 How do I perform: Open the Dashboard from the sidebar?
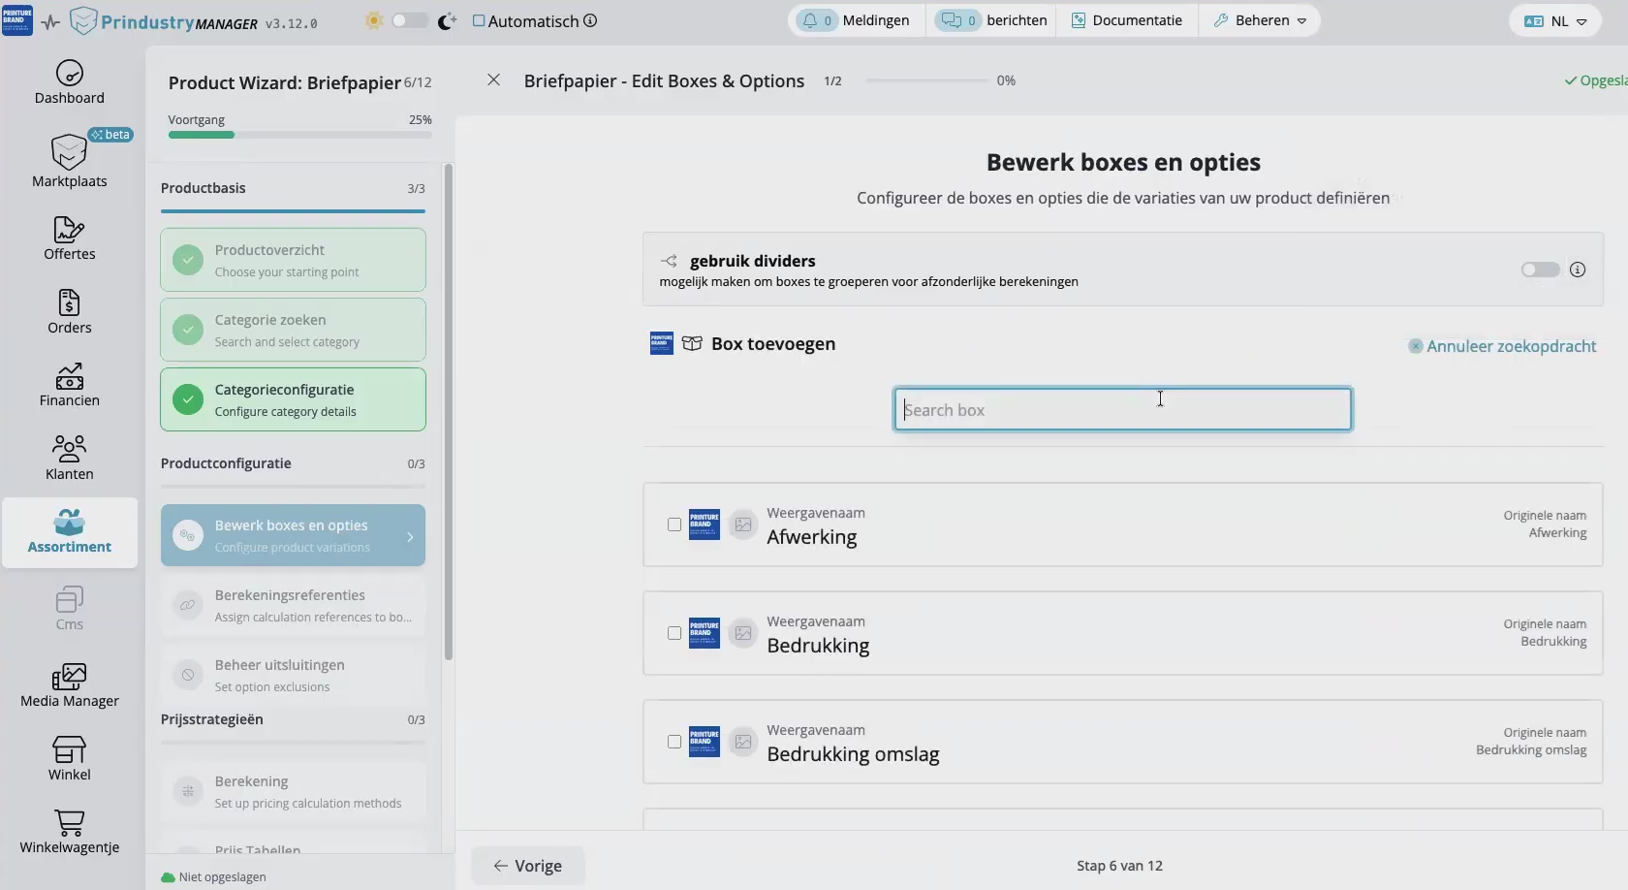tap(69, 82)
